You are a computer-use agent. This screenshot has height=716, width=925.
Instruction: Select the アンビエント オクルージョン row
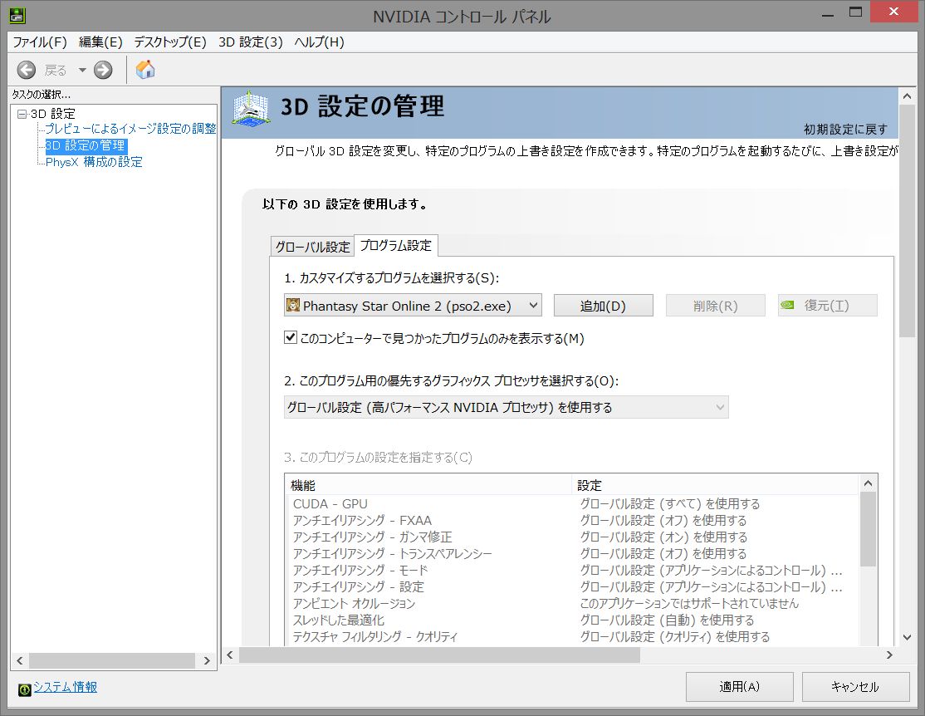(x=571, y=603)
